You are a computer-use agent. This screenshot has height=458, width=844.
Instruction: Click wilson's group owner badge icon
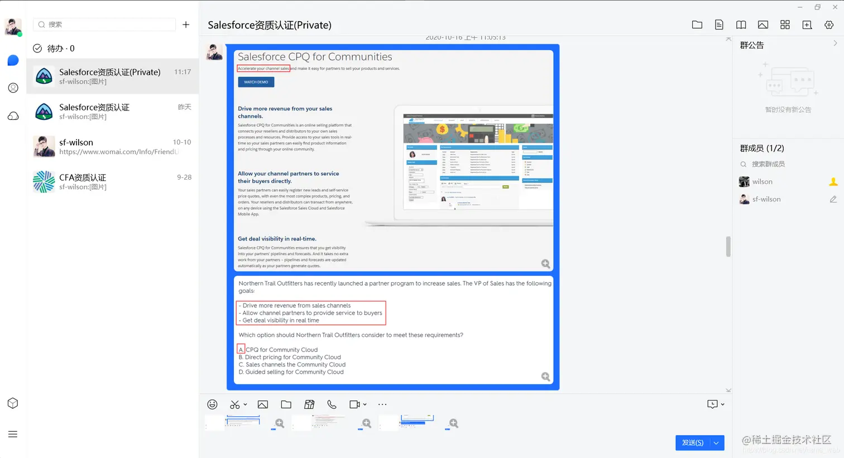click(833, 182)
